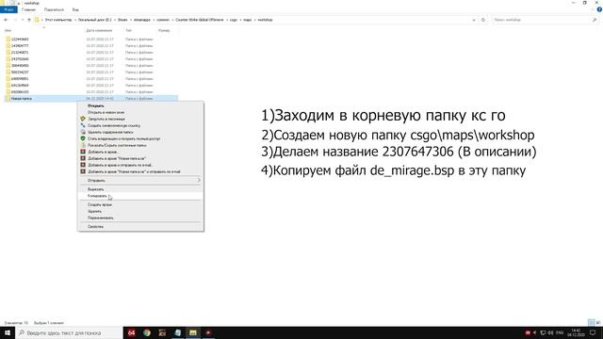This screenshot has height=339, width=603.
Task: Click the Sandboxie icon beside 'Запустить в песочнице'
Action: pos(83,119)
